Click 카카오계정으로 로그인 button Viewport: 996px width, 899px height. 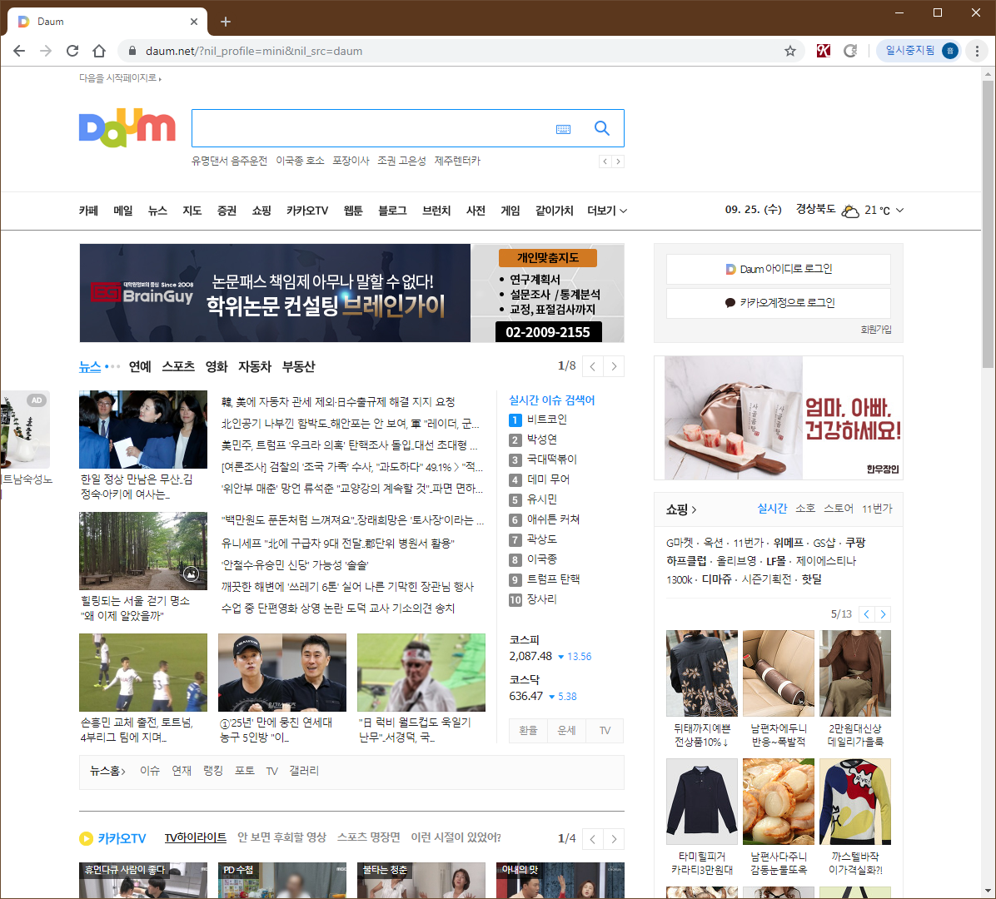tap(778, 303)
